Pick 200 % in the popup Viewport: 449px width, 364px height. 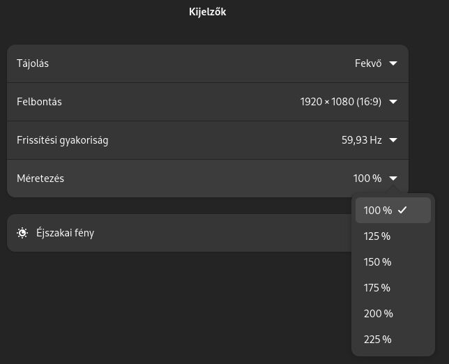[393, 314]
